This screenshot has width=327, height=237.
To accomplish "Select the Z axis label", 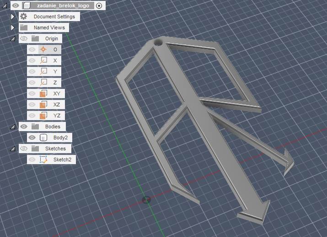I will (x=55, y=83).
